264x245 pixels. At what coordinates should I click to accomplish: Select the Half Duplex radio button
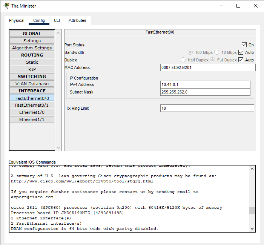(x=183, y=60)
